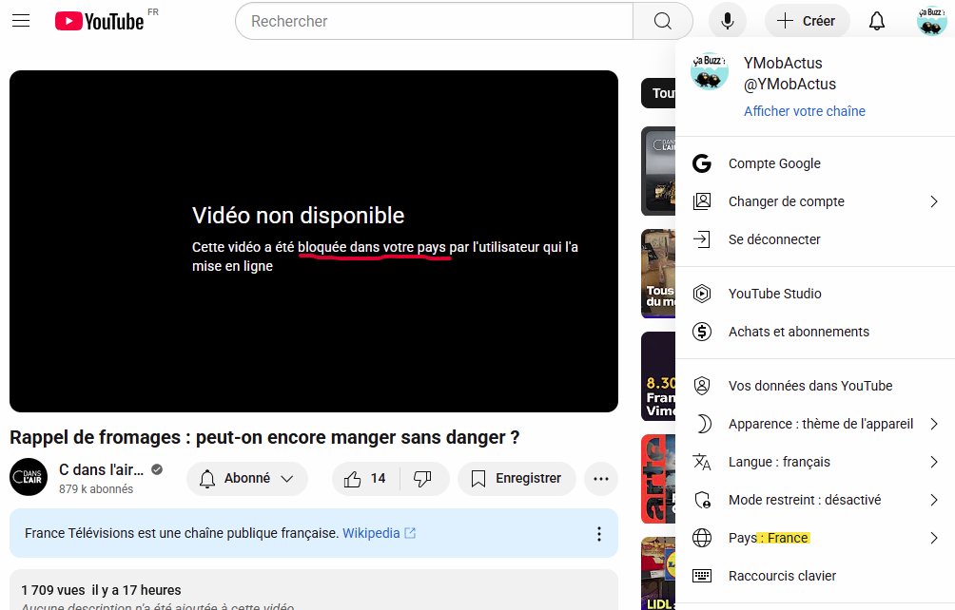The width and height of the screenshot is (955, 610).
Task: Click the moon appearance icon
Action: [703, 424]
